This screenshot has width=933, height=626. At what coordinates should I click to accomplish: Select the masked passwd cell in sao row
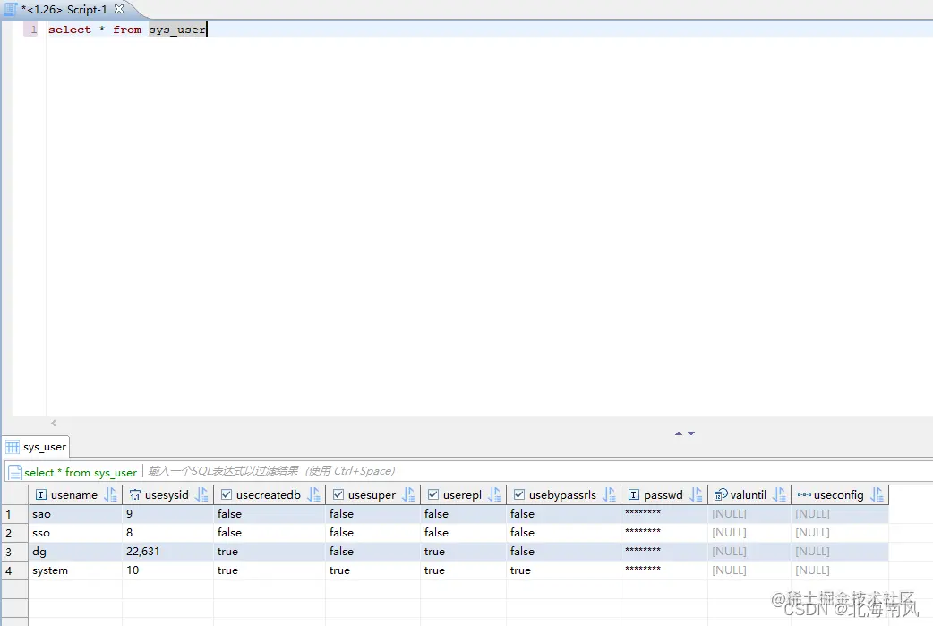664,514
